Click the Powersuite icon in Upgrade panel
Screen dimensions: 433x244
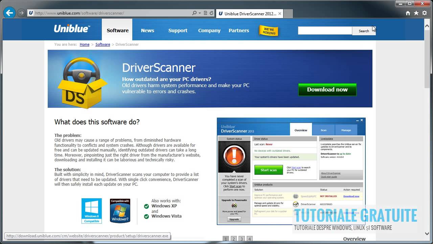234,206
